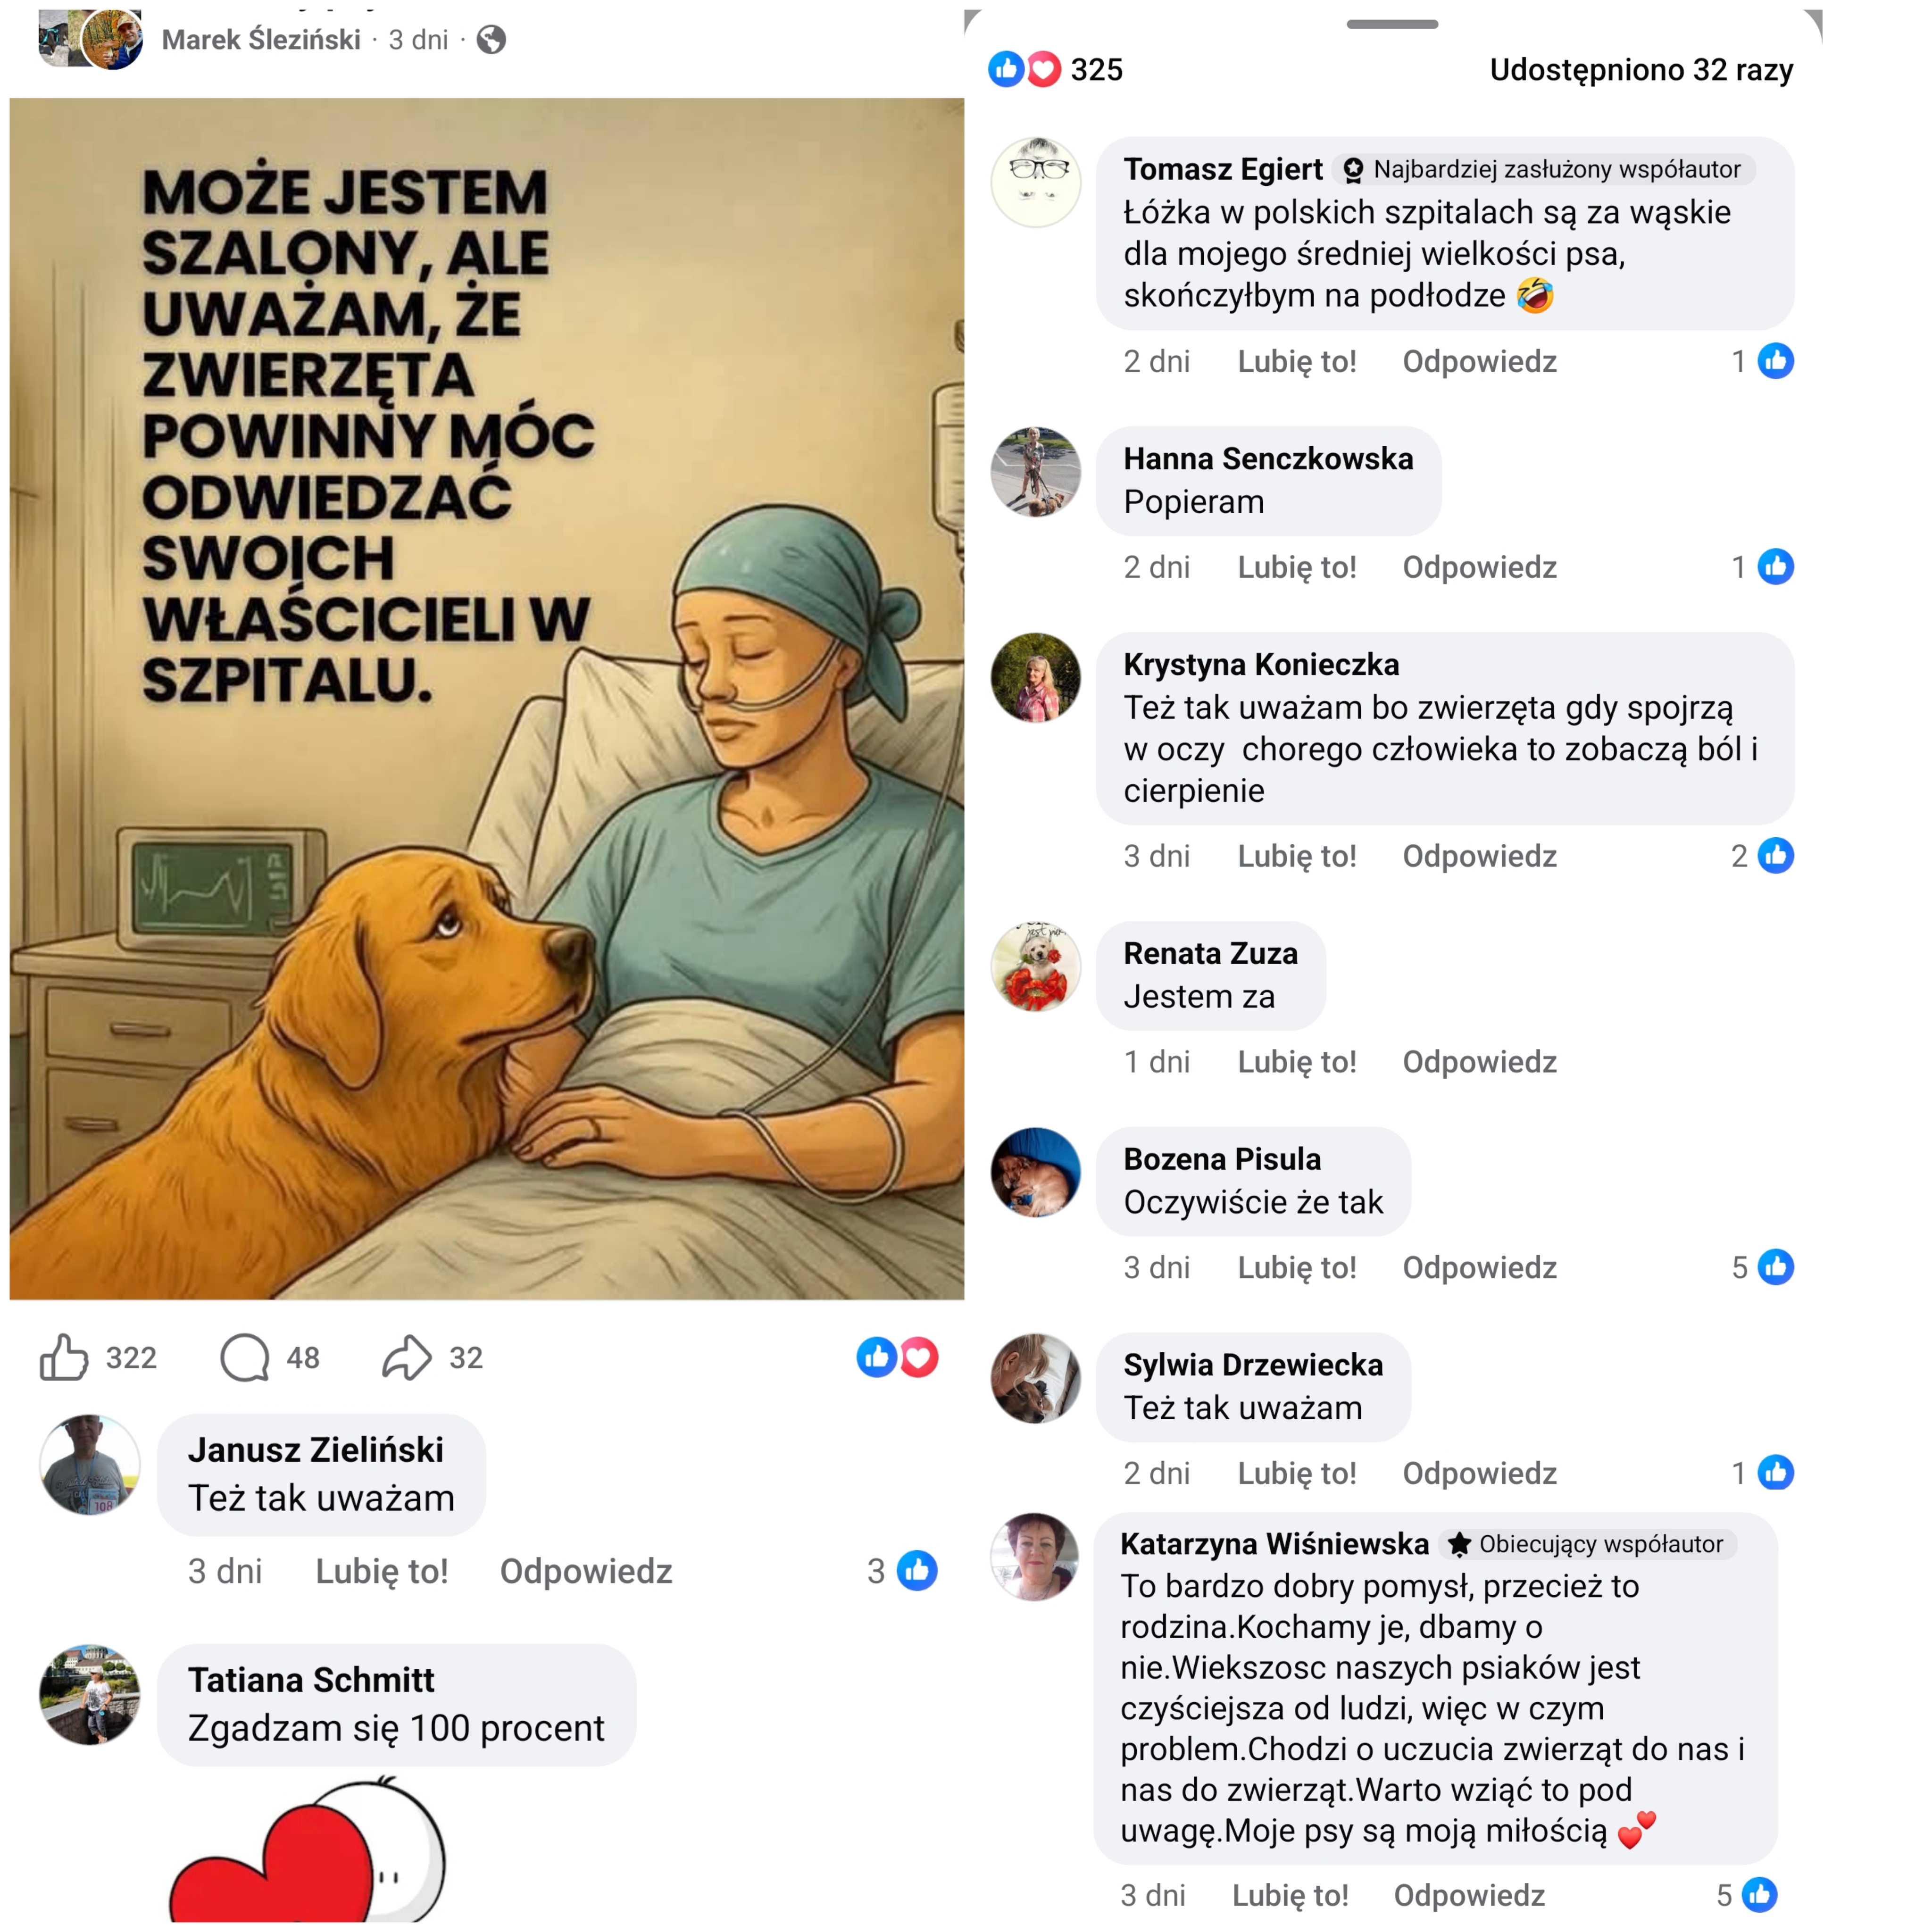Open reactions icons next to 325
Viewport: 1932px width, 1932px height.
click(1024, 69)
